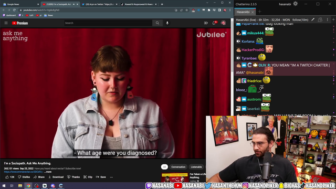Open the Chatterino split three-dot menu
This screenshot has height=189, width=336.
pyautogui.click(x=327, y=20)
